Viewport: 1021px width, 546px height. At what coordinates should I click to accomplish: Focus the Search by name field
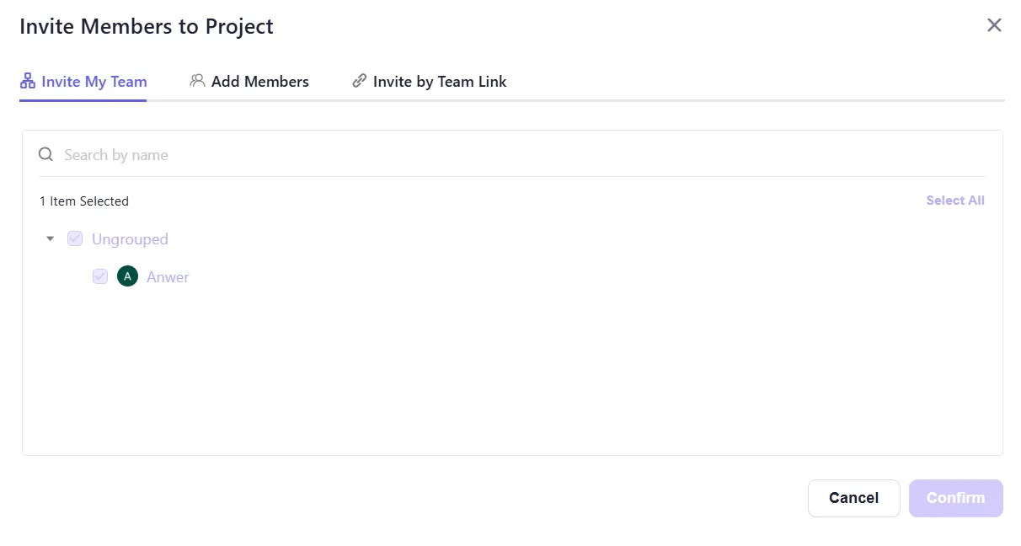pos(505,155)
